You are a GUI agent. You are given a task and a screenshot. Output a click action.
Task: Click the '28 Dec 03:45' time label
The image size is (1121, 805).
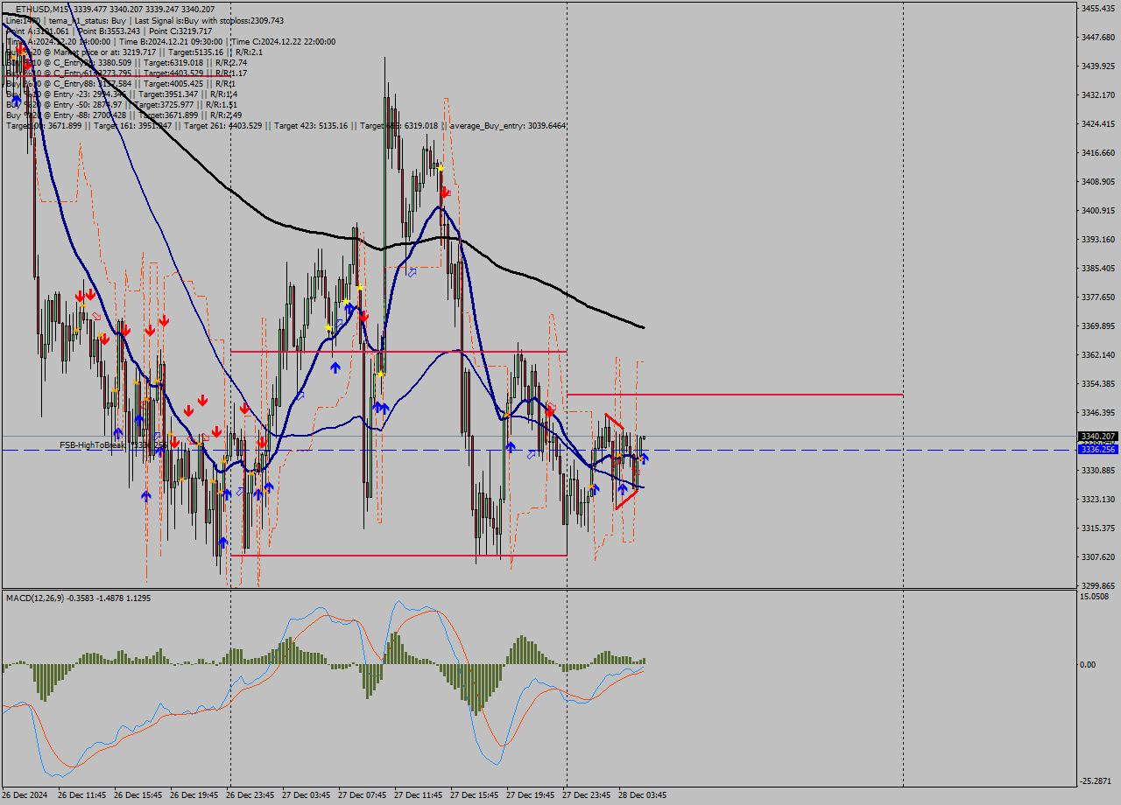pos(643,795)
